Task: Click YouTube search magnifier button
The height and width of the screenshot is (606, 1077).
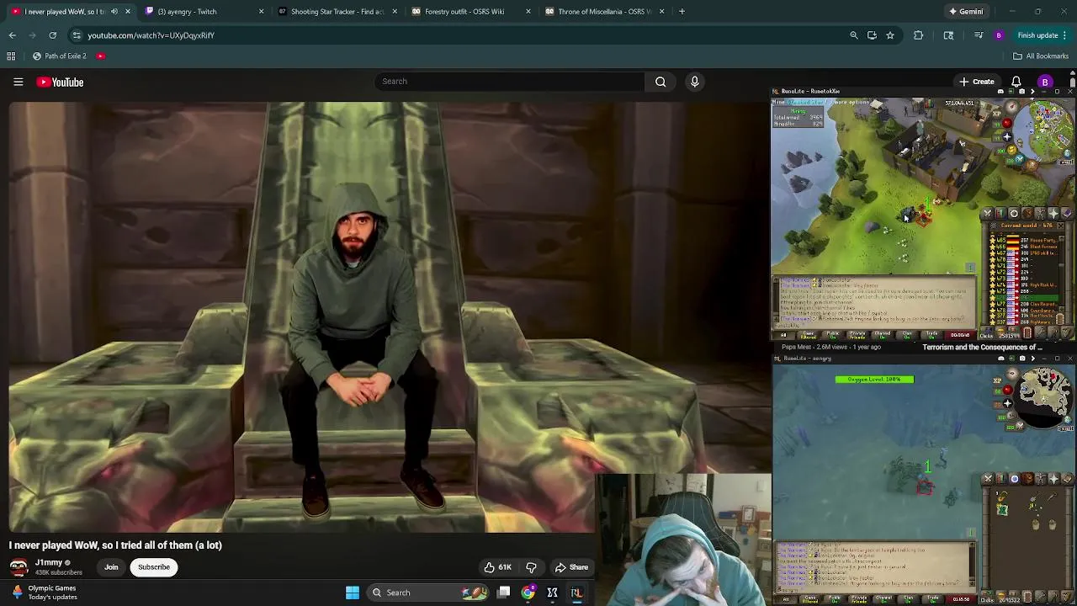Action: point(661,82)
